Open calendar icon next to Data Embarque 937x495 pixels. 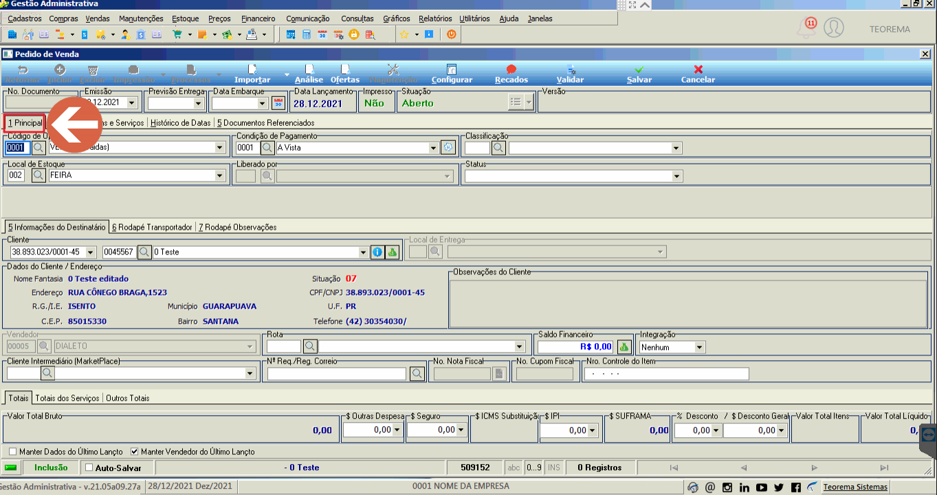tap(278, 103)
